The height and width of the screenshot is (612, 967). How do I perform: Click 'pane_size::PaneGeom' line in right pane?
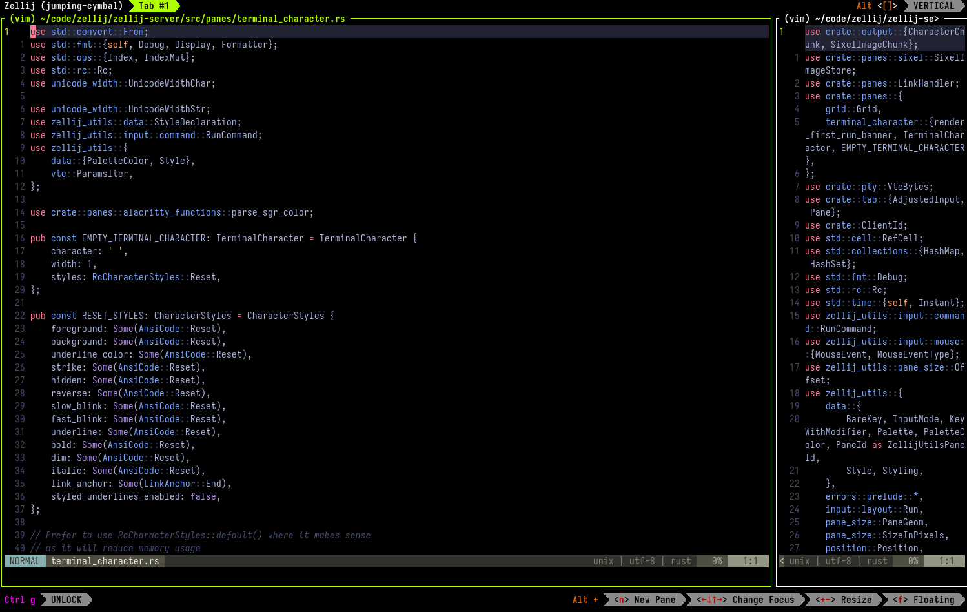(x=877, y=522)
